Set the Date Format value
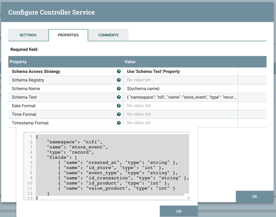Image resolution: width=276 pixels, height=217 pixels. click(180, 106)
